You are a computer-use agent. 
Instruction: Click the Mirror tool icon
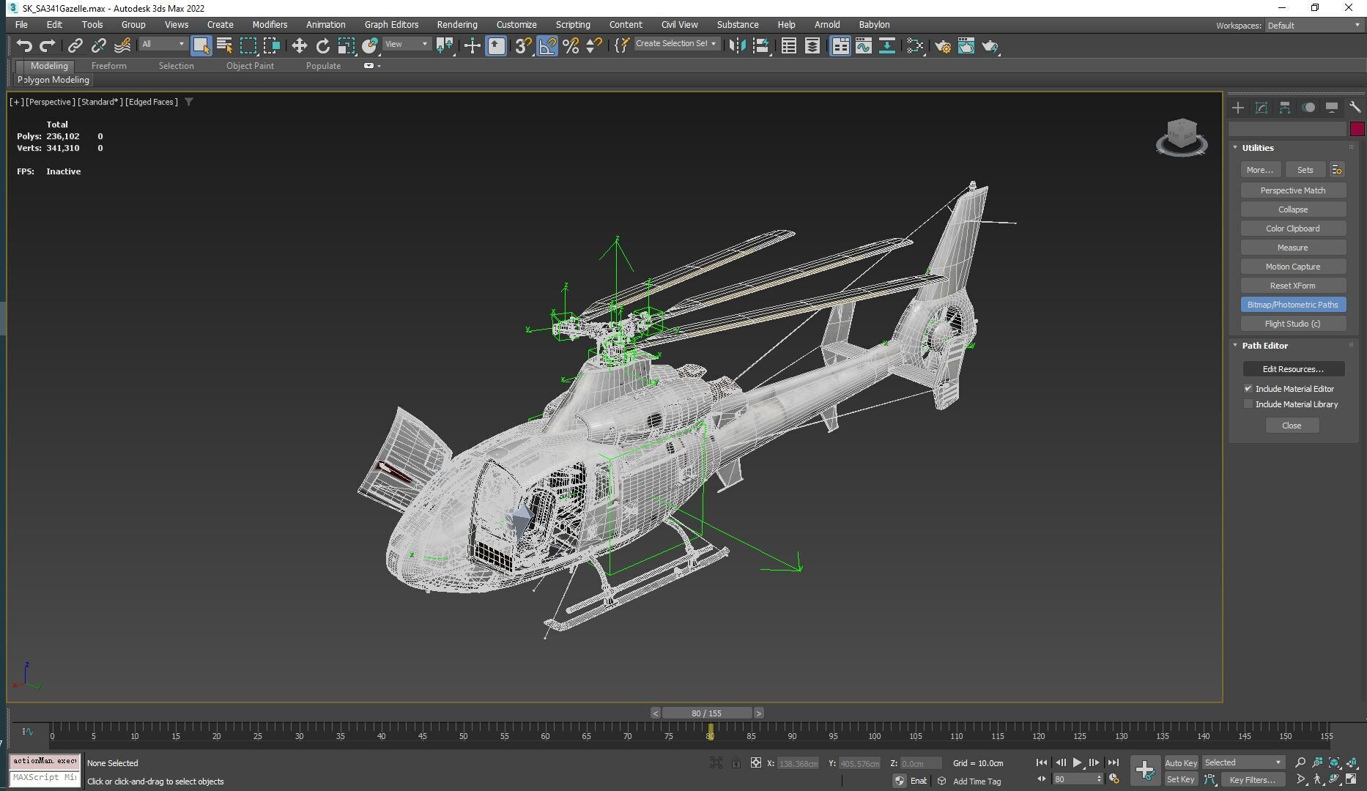[737, 45]
